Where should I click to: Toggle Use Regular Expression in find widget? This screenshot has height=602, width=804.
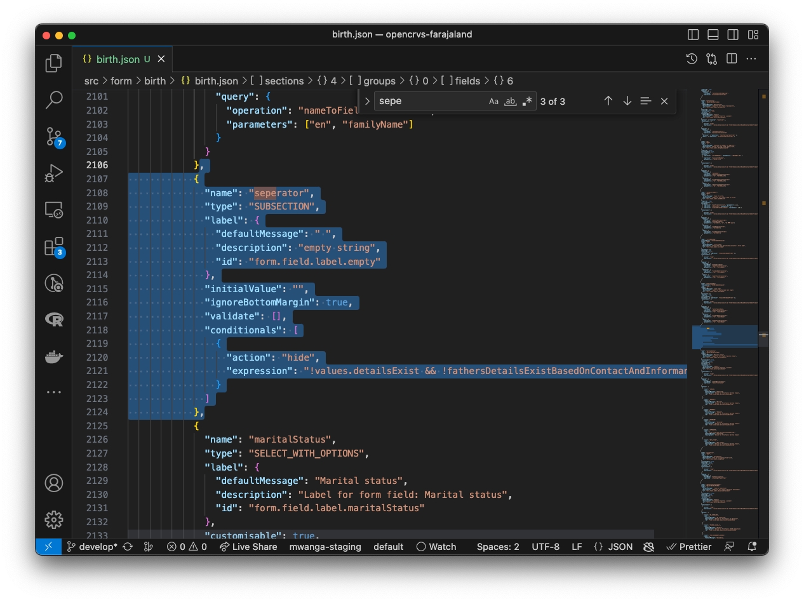[x=527, y=101]
